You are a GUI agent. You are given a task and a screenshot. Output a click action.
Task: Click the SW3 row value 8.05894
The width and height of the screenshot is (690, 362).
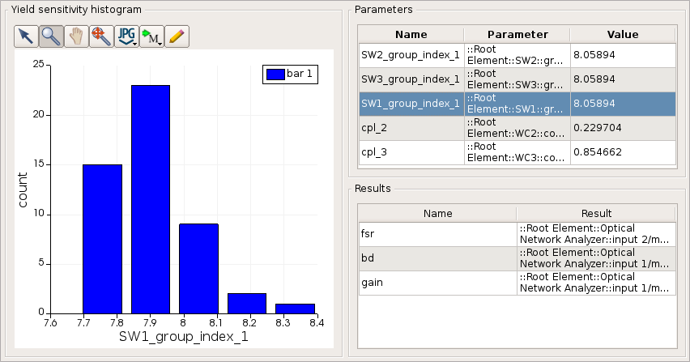594,79
